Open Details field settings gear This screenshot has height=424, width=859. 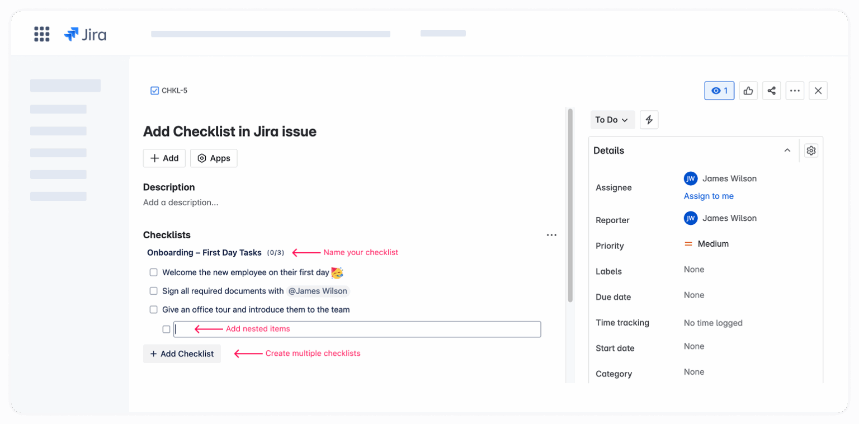click(x=811, y=150)
